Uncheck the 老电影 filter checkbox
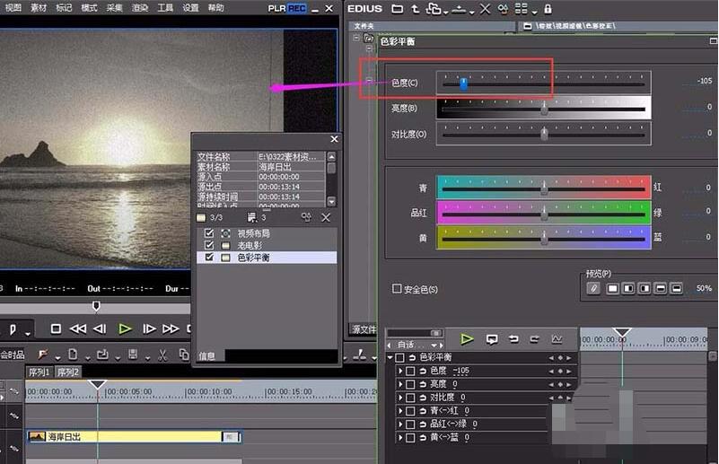Viewport: 719px width, 464px height. tap(209, 245)
